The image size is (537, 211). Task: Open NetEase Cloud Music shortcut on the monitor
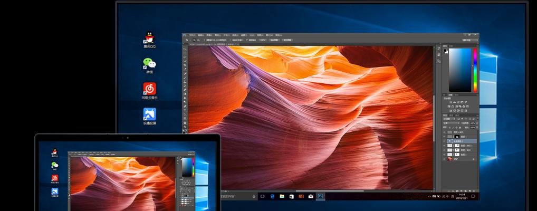149,91
